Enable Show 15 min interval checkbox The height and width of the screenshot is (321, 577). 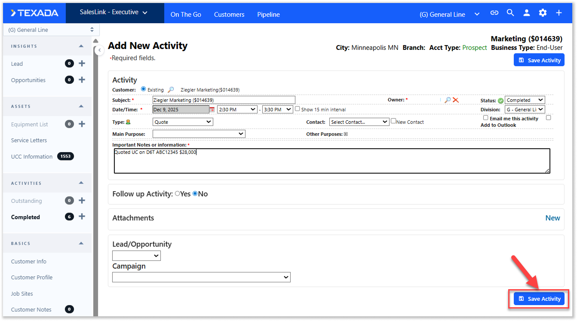pyautogui.click(x=298, y=109)
